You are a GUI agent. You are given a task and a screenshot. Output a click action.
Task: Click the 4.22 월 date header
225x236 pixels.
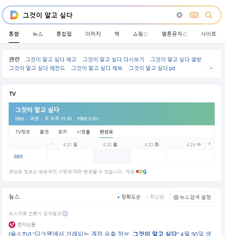pyautogui.click(x=110, y=145)
